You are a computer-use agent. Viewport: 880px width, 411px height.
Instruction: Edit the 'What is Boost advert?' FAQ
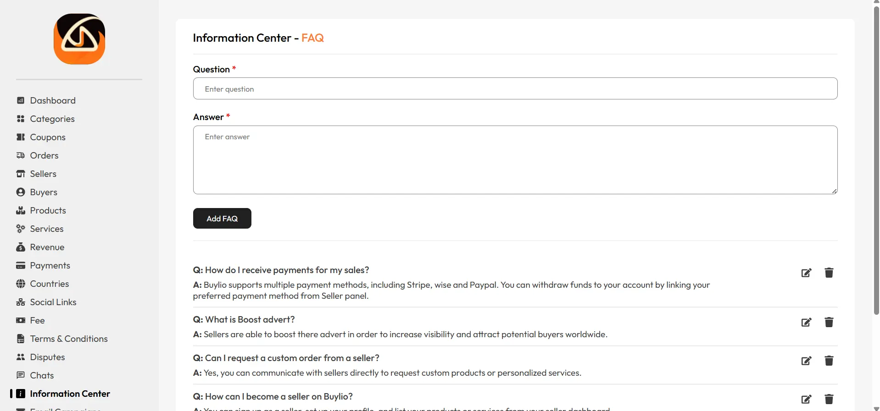(x=806, y=322)
